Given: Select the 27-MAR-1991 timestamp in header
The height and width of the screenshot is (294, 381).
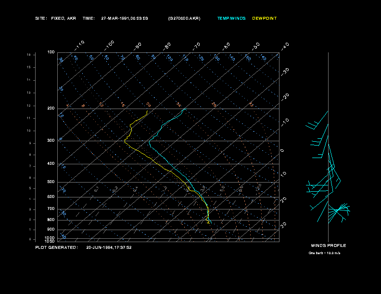Looking at the screenshot, I should pyautogui.click(x=125, y=18).
